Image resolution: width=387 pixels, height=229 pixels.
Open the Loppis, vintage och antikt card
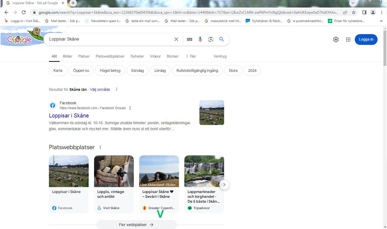(x=114, y=184)
